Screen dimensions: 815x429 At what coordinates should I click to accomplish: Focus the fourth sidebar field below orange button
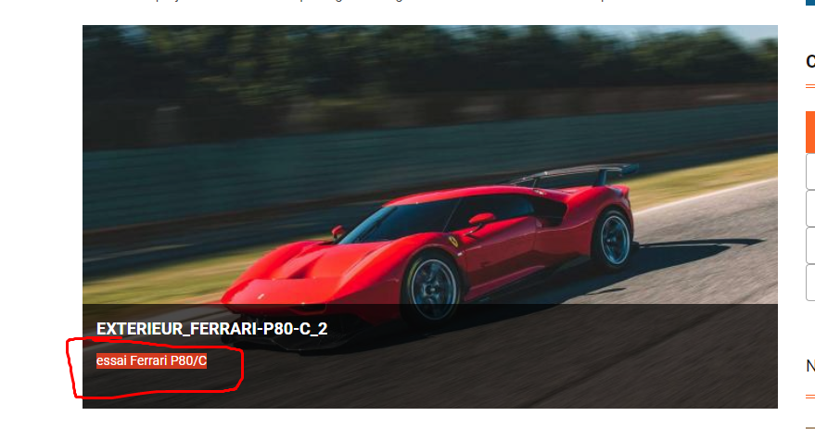810,282
